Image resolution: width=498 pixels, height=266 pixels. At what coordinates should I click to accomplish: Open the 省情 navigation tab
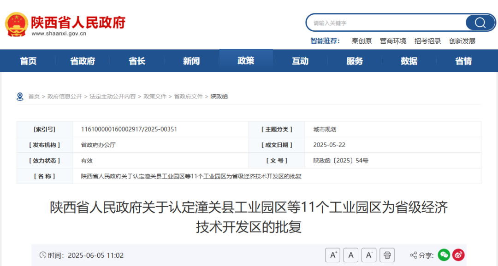coord(463,61)
